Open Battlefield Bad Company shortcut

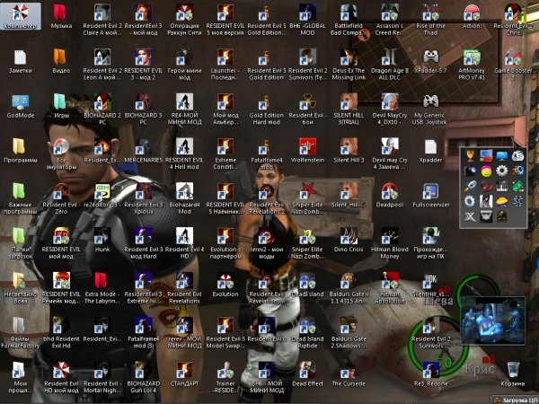[x=349, y=20]
